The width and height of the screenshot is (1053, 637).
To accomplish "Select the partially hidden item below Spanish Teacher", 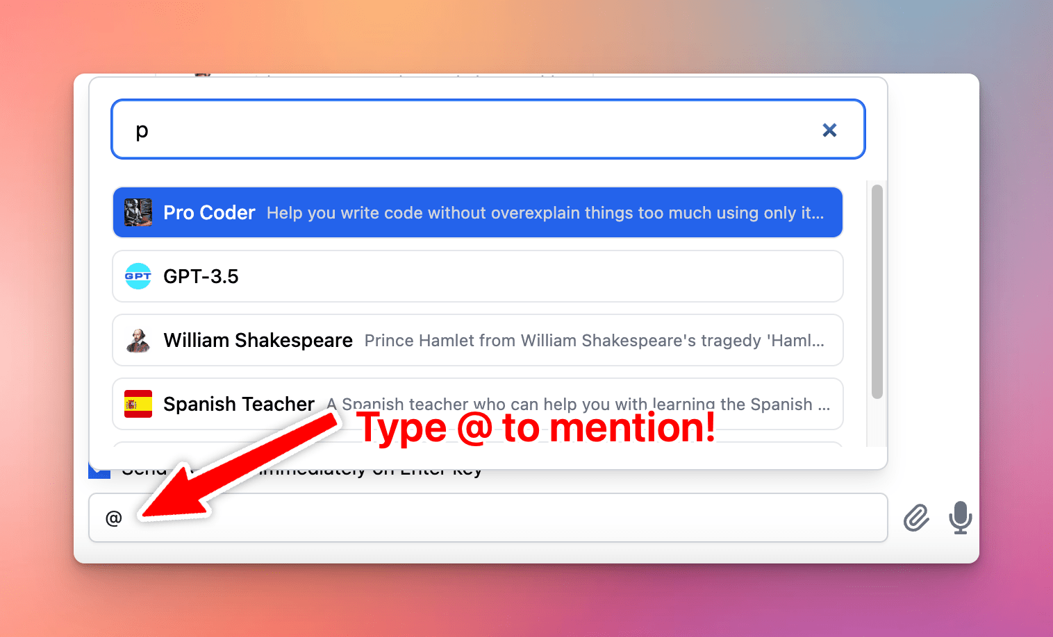I will pyautogui.click(x=478, y=444).
